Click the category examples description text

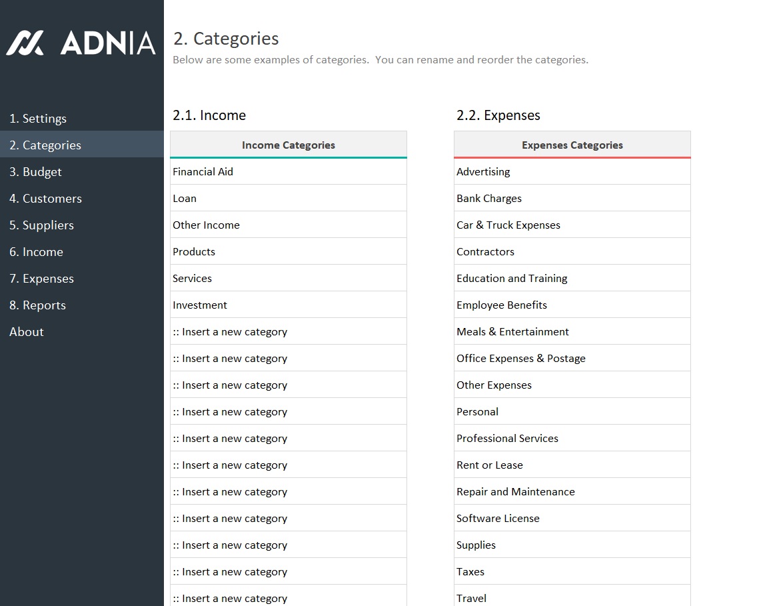tap(381, 60)
